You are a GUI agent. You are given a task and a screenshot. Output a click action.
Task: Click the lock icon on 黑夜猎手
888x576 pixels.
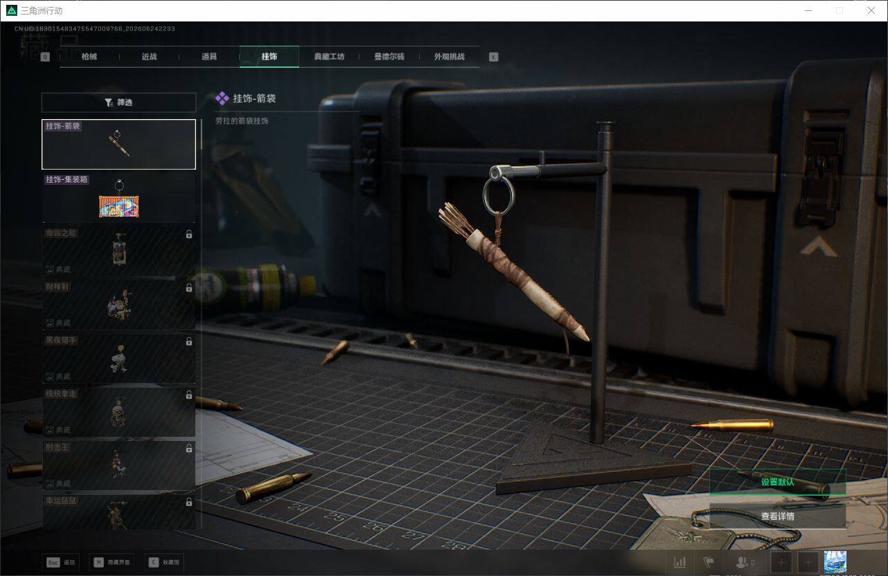point(189,341)
